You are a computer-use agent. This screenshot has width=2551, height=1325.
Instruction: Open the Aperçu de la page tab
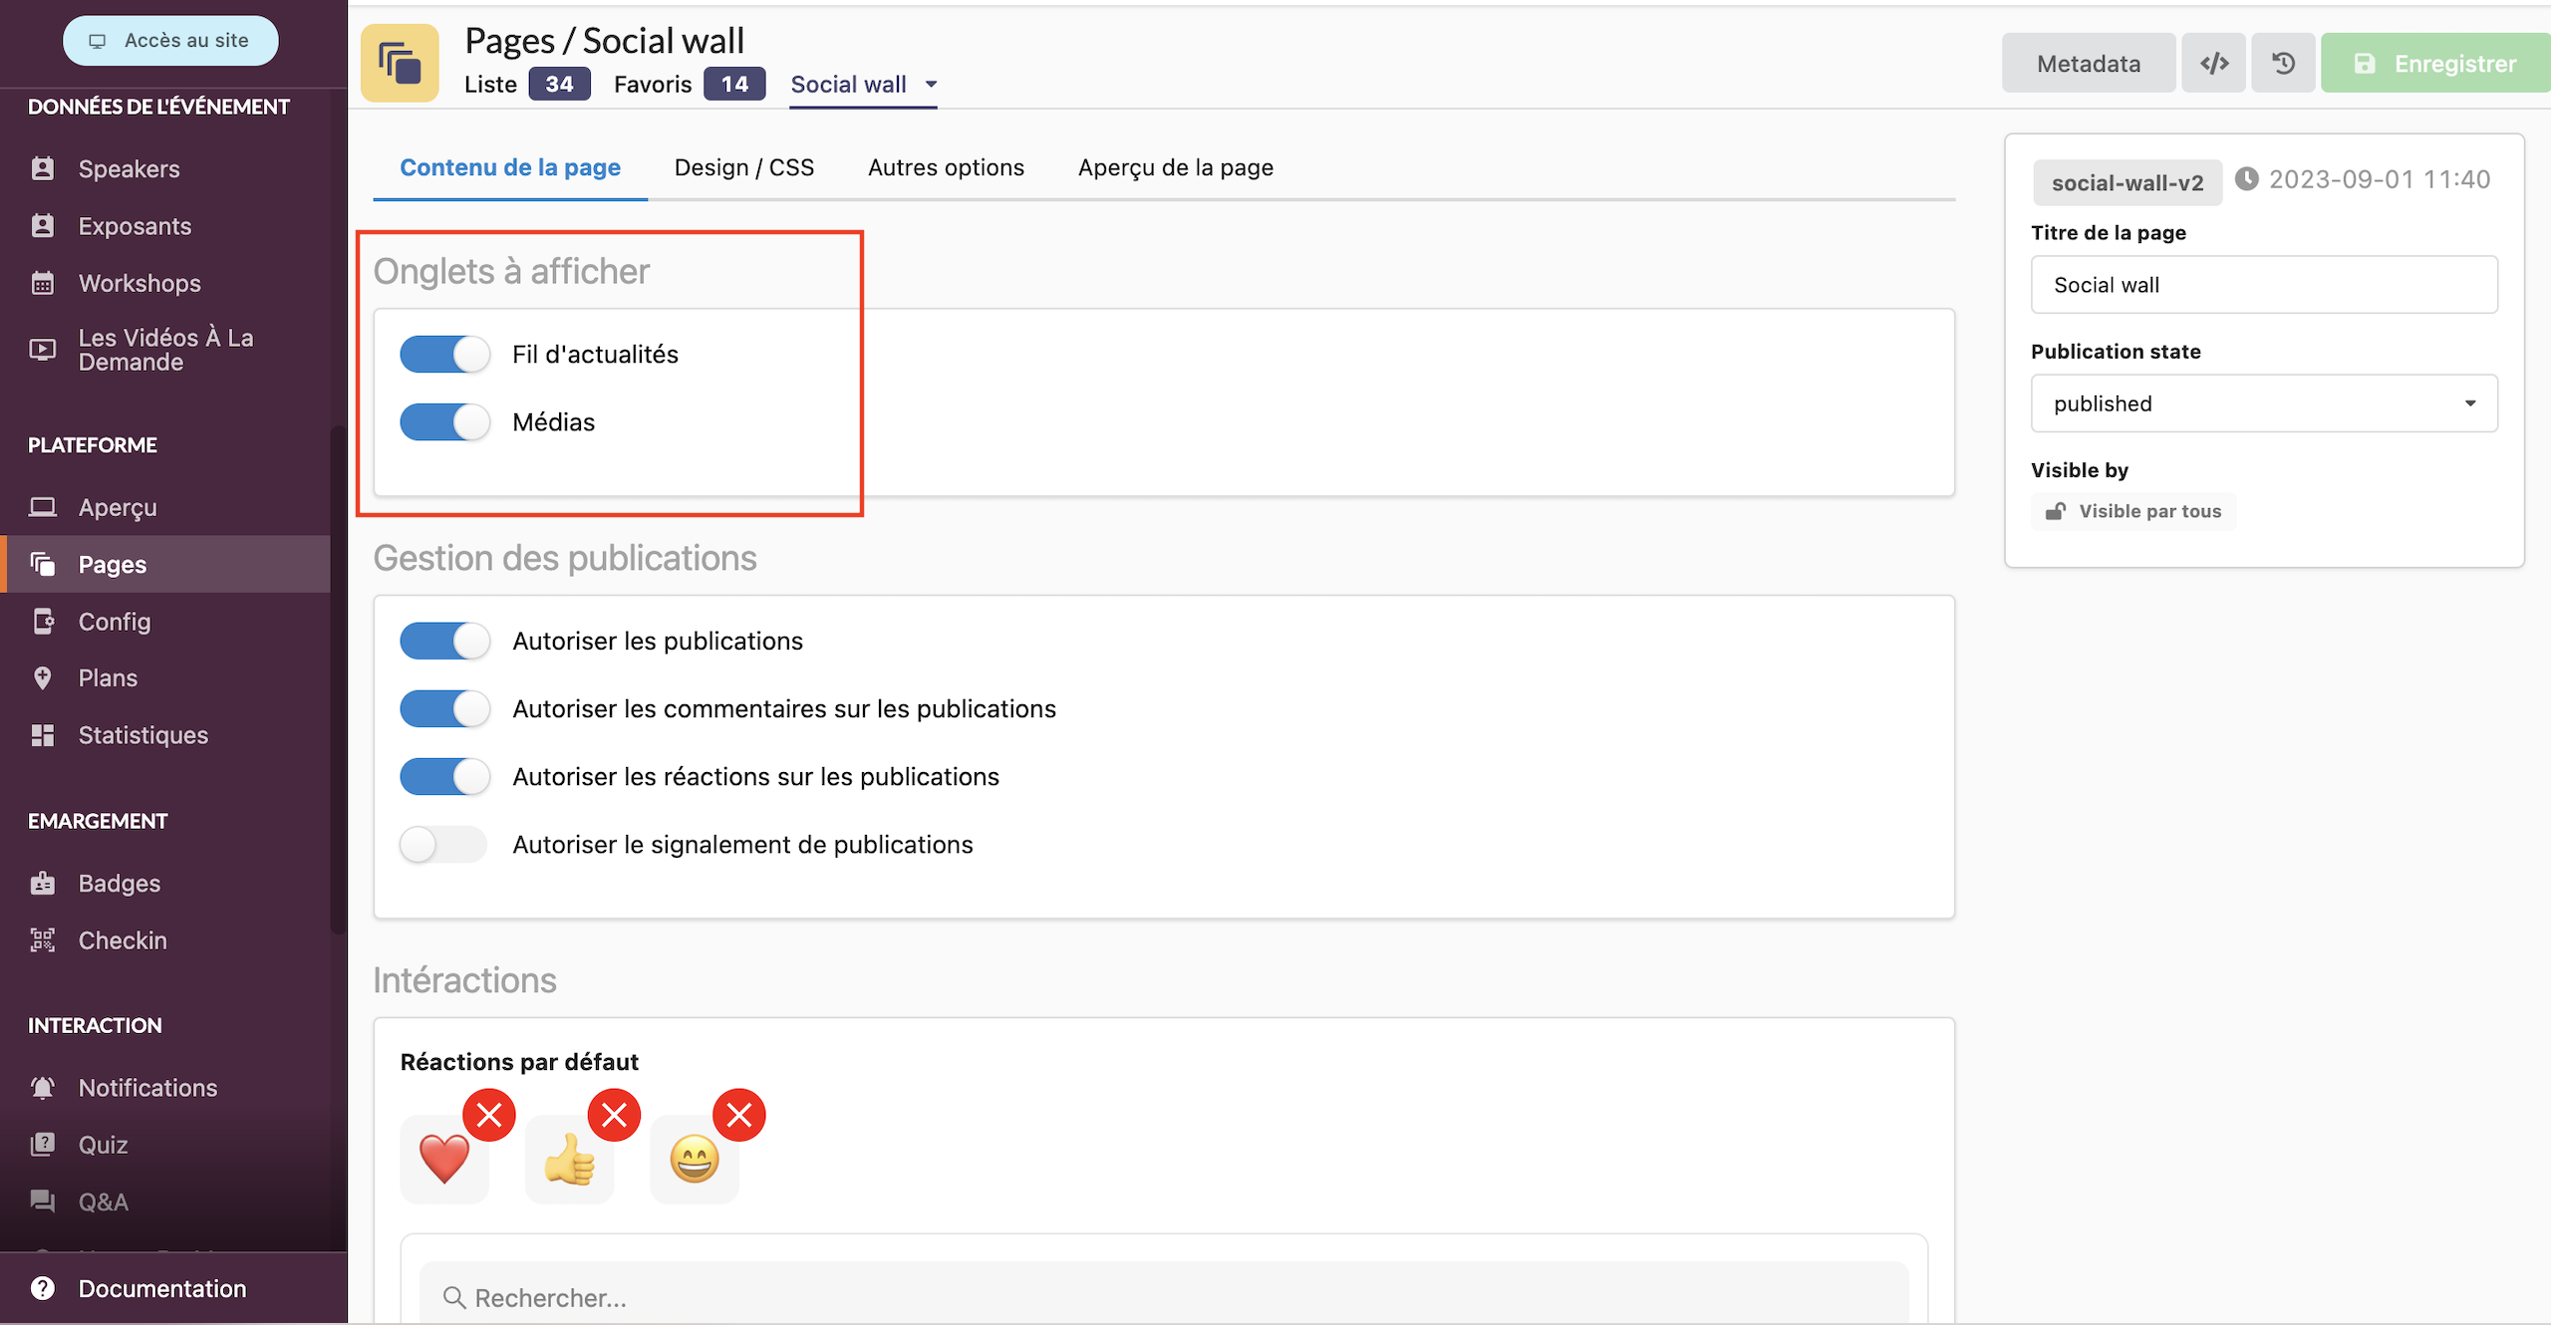pos(1175,167)
